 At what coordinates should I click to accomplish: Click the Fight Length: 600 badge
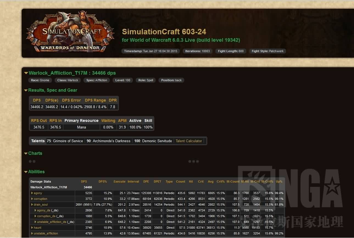click(x=231, y=51)
